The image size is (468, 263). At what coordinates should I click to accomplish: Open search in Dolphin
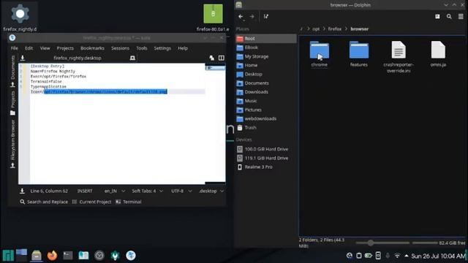pyautogui.click(x=449, y=17)
